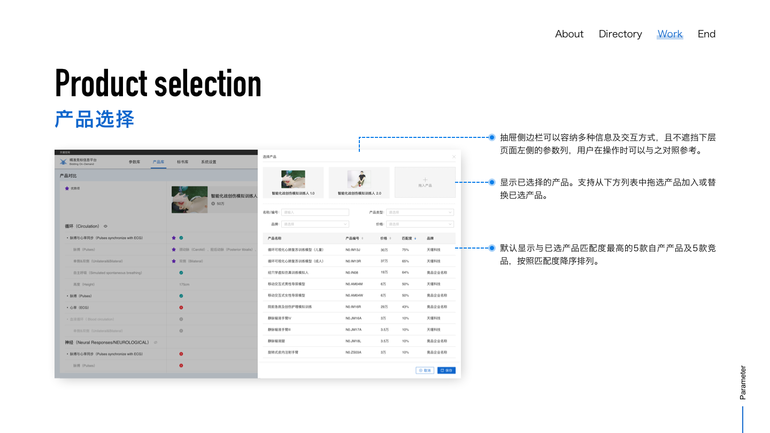Click the 产品名称 column header
This screenshot has width=770, height=433.
[x=274, y=238]
